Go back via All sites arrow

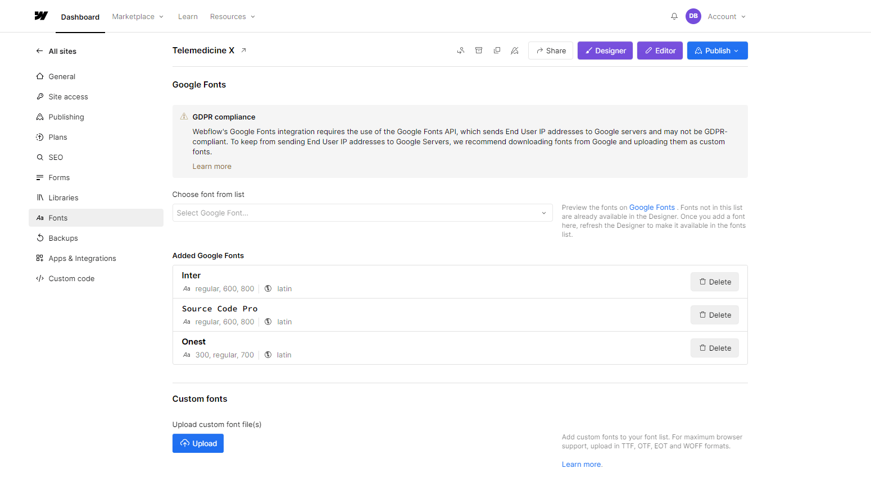pyautogui.click(x=39, y=51)
